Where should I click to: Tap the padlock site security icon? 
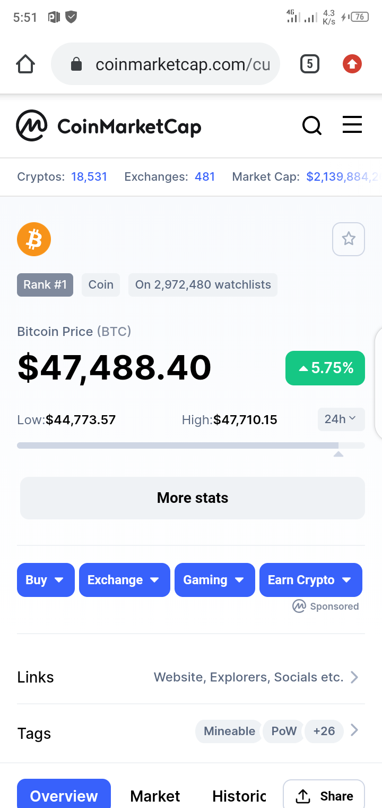76,64
